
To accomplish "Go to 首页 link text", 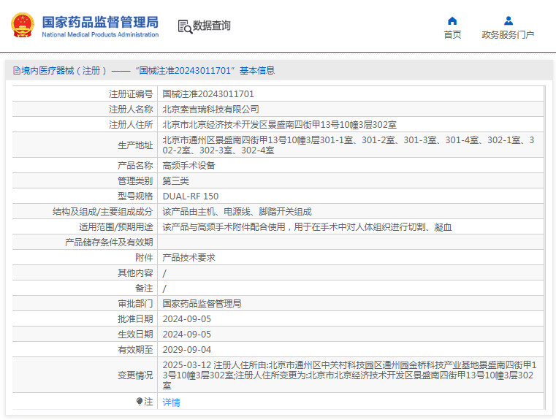I will tap(452, 35).
